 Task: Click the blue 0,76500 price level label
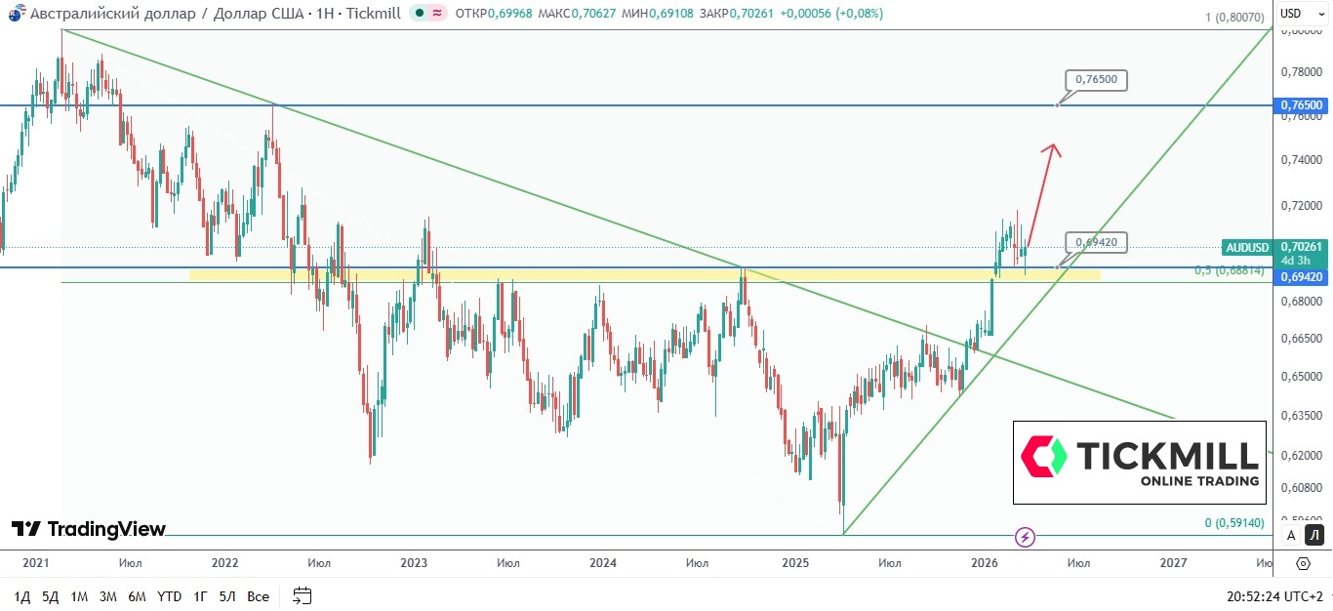coord(1302,104)
